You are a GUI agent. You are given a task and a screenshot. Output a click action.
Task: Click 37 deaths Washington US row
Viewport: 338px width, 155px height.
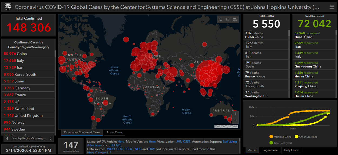[266, 94]
